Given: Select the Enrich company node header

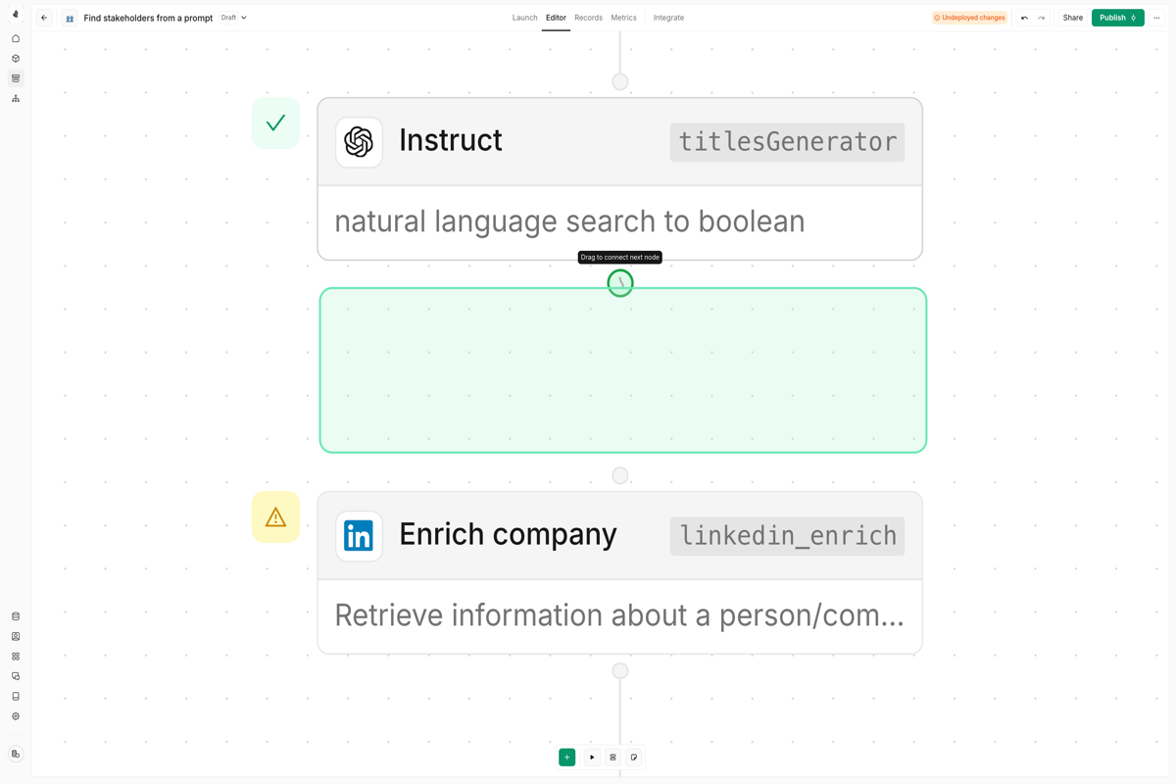Looking at the screenshot, I should pos(619,536).
